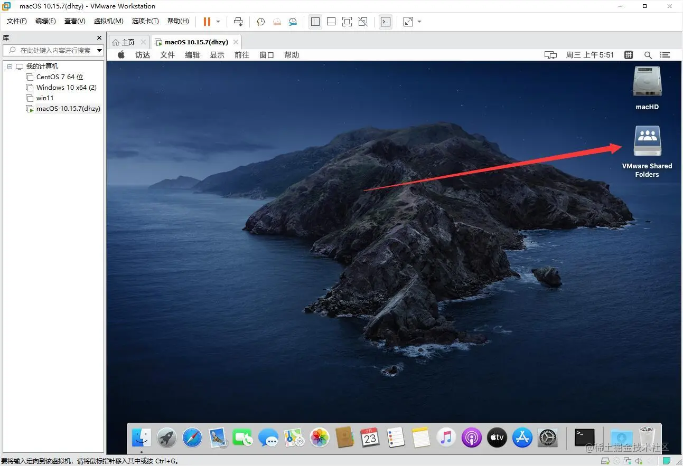Toggle the console view button

coord(386,22)
